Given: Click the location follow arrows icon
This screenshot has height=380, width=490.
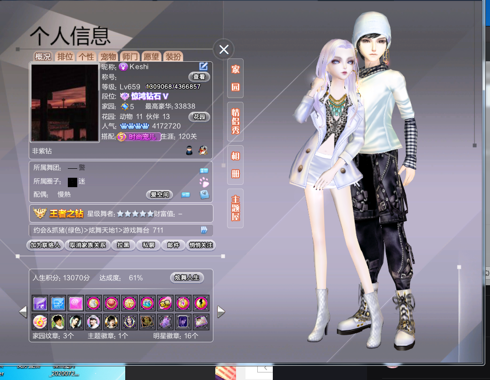Looking at the screenshot, I should 204,230.
